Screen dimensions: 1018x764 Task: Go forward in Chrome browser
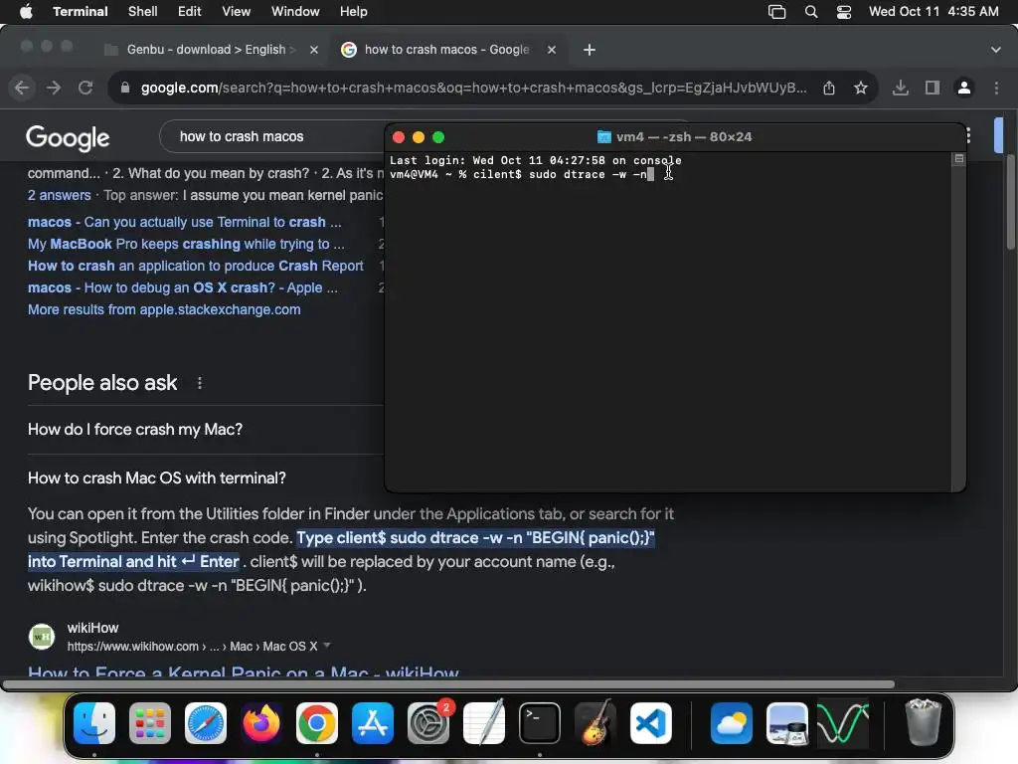(x=54, y=88)
